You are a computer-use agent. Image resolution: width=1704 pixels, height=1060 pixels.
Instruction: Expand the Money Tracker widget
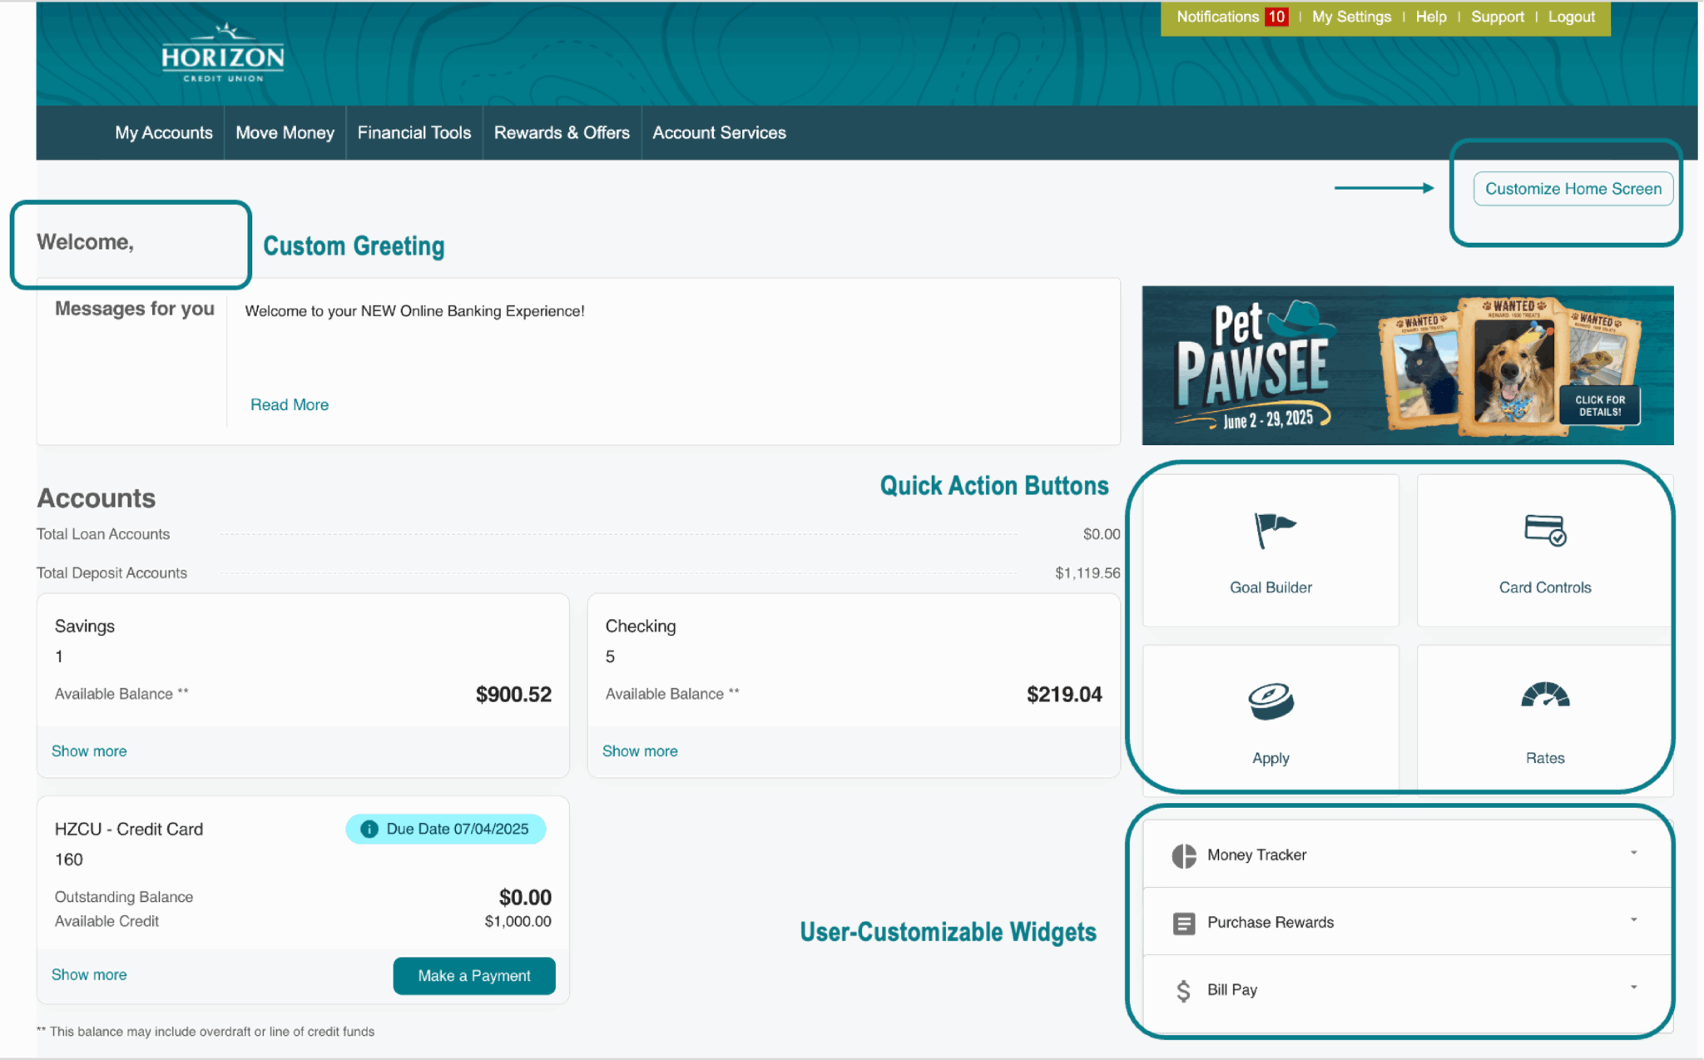tap(1633, 853)
